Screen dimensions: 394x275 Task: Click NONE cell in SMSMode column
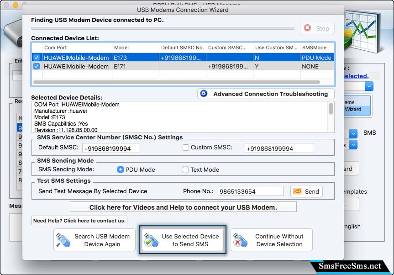click(x=317, y=66)
